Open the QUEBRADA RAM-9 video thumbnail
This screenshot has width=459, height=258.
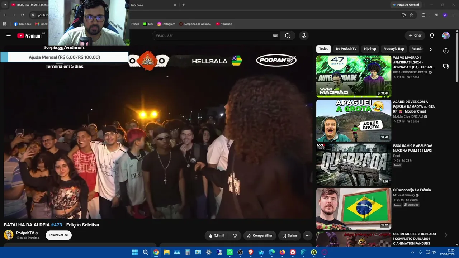pyautogui.click(x=354, y=164)
